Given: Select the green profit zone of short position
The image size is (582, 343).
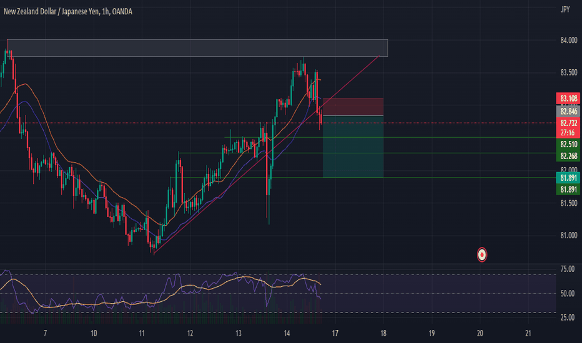Looking at the screenshot, I should [353, 147].
